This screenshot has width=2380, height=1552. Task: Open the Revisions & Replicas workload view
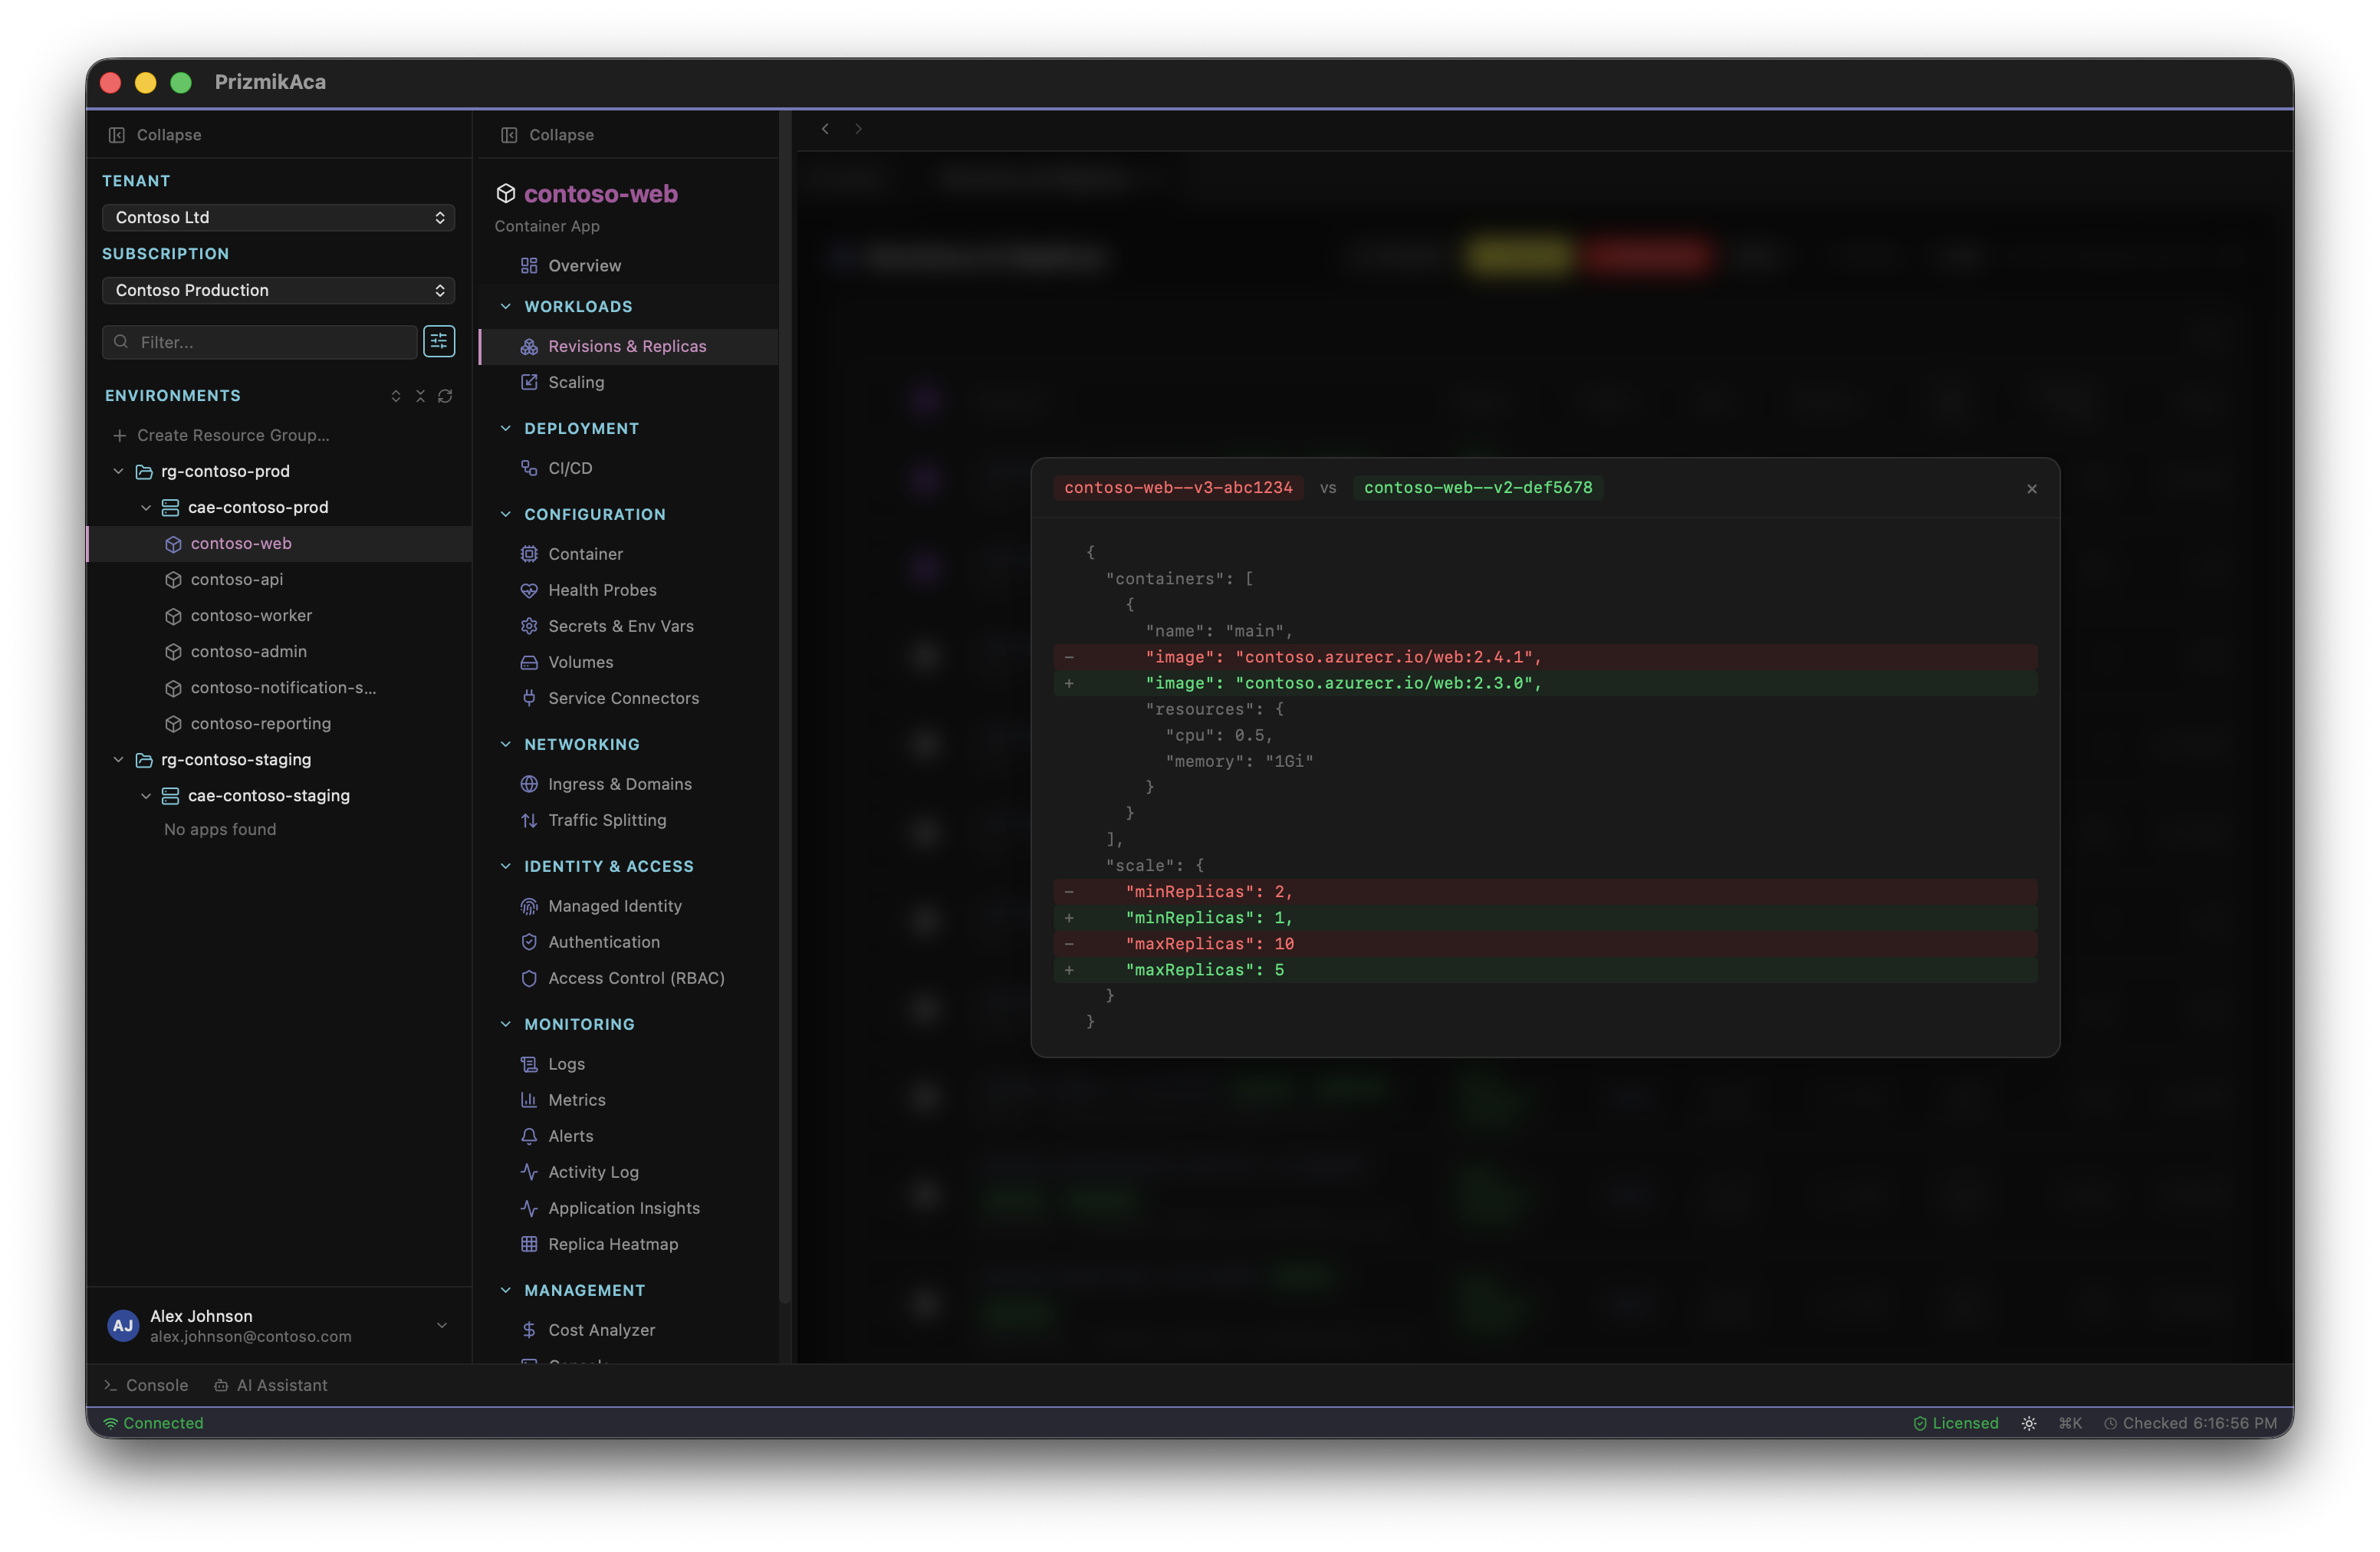[627, 346]
